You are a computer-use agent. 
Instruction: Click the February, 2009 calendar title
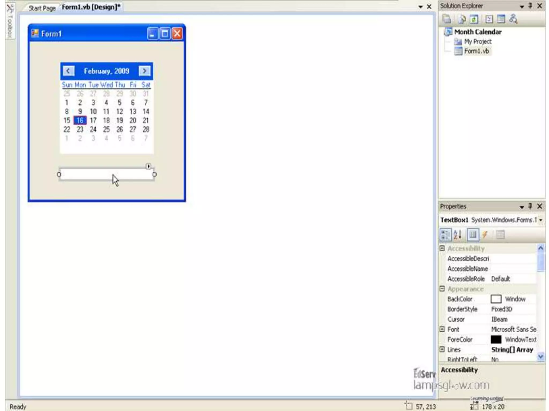tap(106, 71)
